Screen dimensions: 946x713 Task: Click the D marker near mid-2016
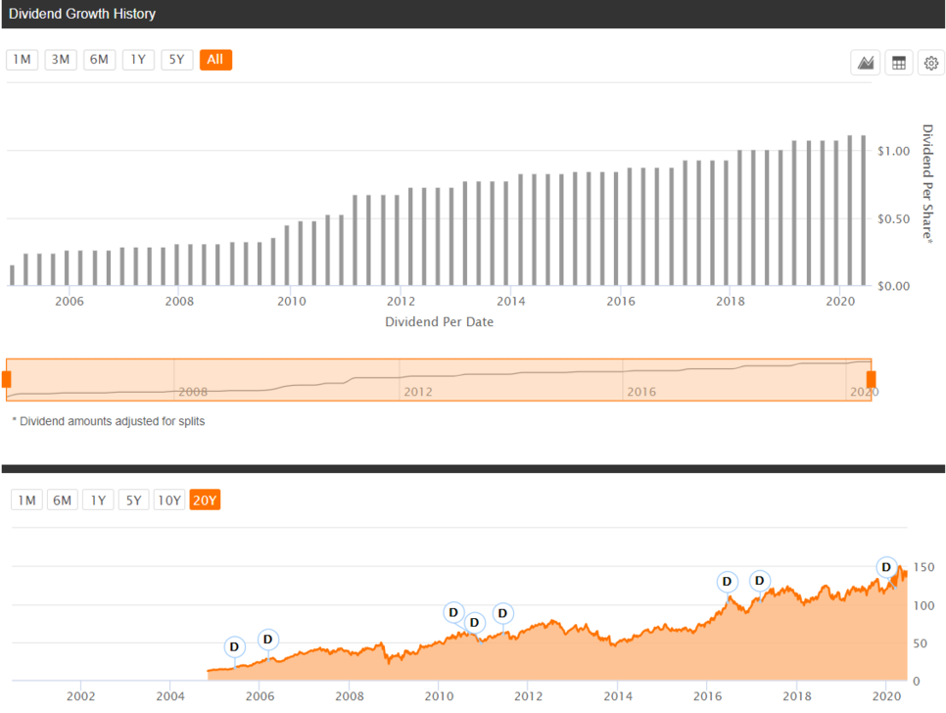[x=727, y=582]
